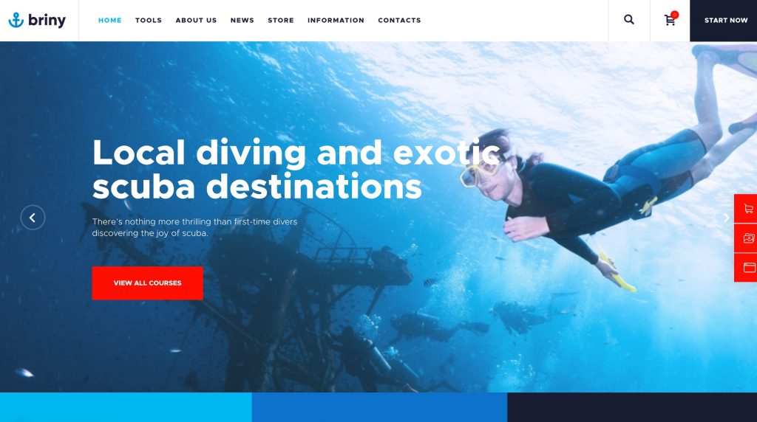Go to the NEWS page
Viewport: 757px width, 422px height.
point(242,20)
